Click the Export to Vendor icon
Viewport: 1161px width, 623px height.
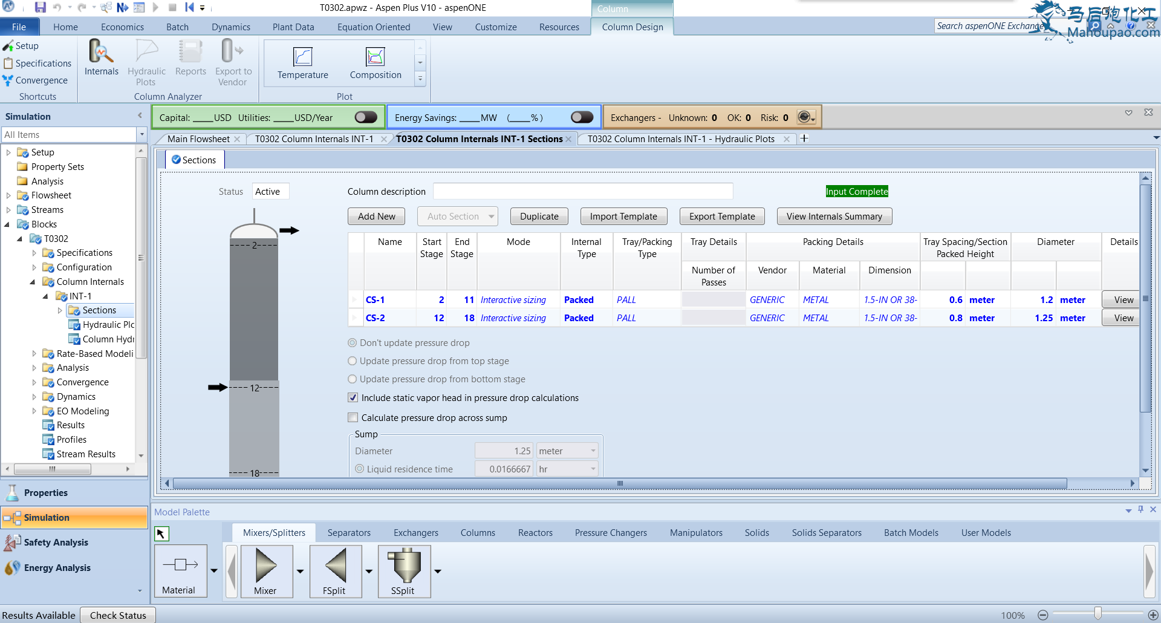(233, 63)
